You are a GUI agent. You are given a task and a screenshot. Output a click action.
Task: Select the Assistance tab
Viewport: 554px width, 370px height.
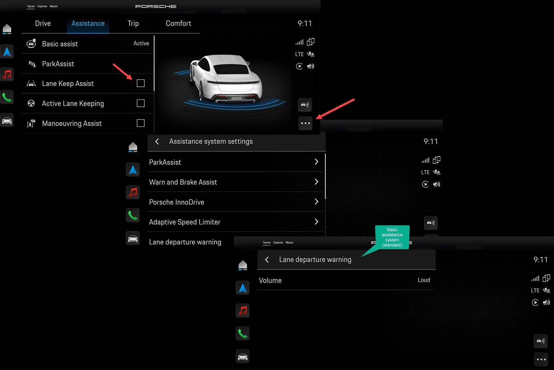(88, 23)
